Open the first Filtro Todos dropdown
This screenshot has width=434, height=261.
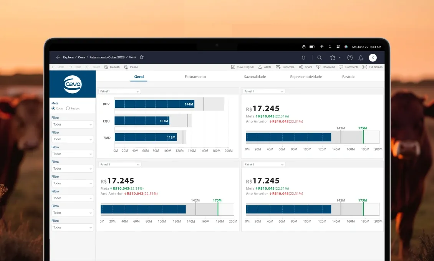[73, 124]
